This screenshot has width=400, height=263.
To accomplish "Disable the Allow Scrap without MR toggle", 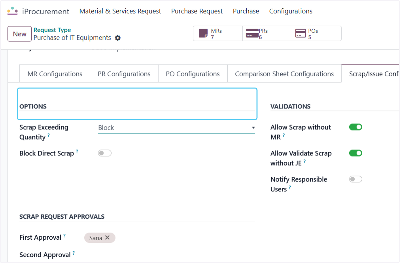I will pyautogui.click(x=356, y=127).
